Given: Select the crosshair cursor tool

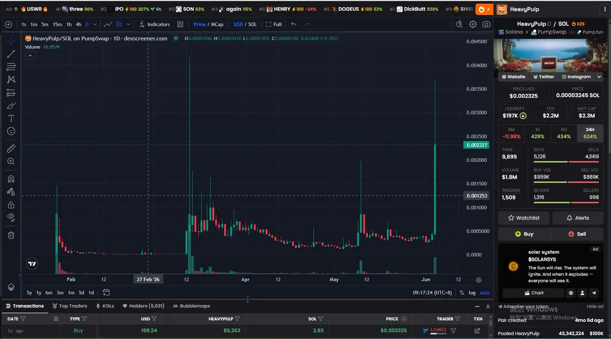Looking at the screenshot, I should [x=11, y=41].
